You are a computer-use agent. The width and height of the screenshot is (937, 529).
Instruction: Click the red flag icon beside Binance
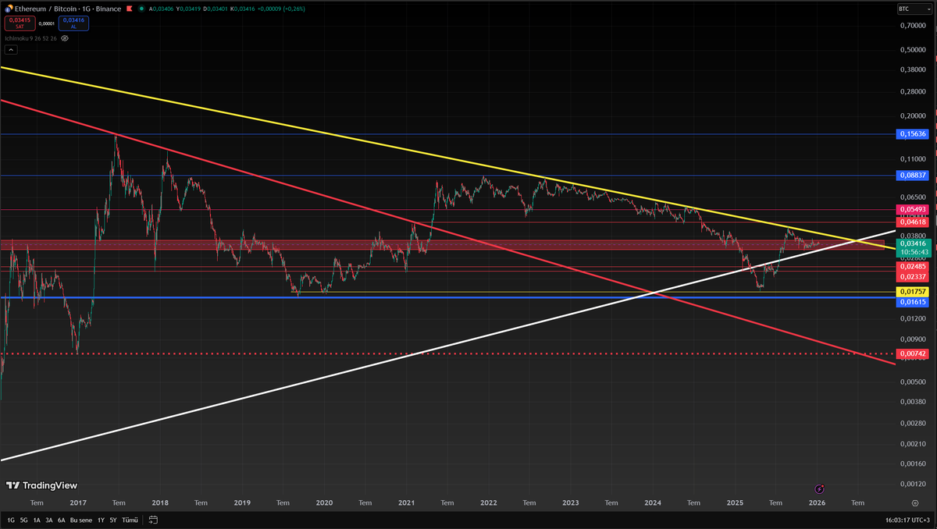coord(129,9)
